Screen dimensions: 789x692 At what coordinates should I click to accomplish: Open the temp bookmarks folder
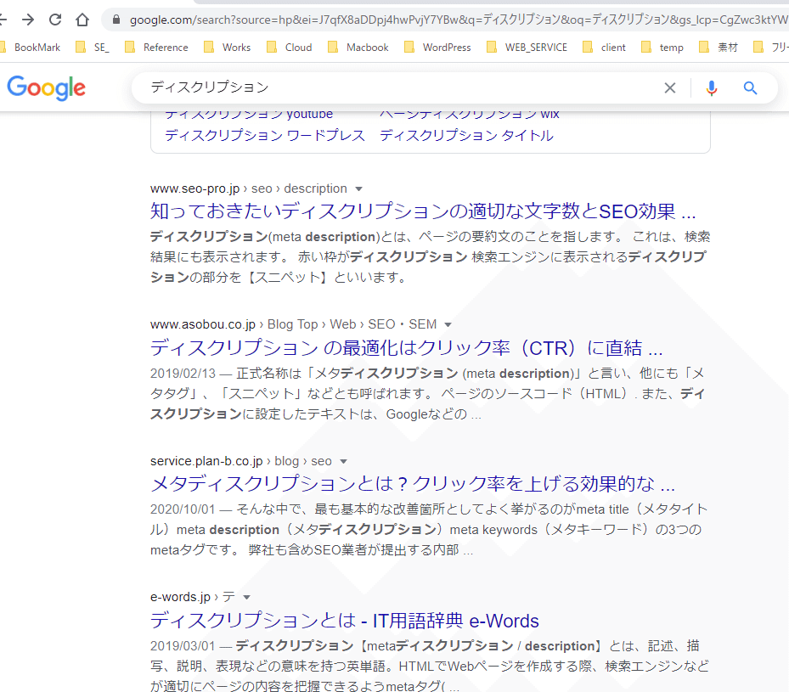tap(662, 48)
